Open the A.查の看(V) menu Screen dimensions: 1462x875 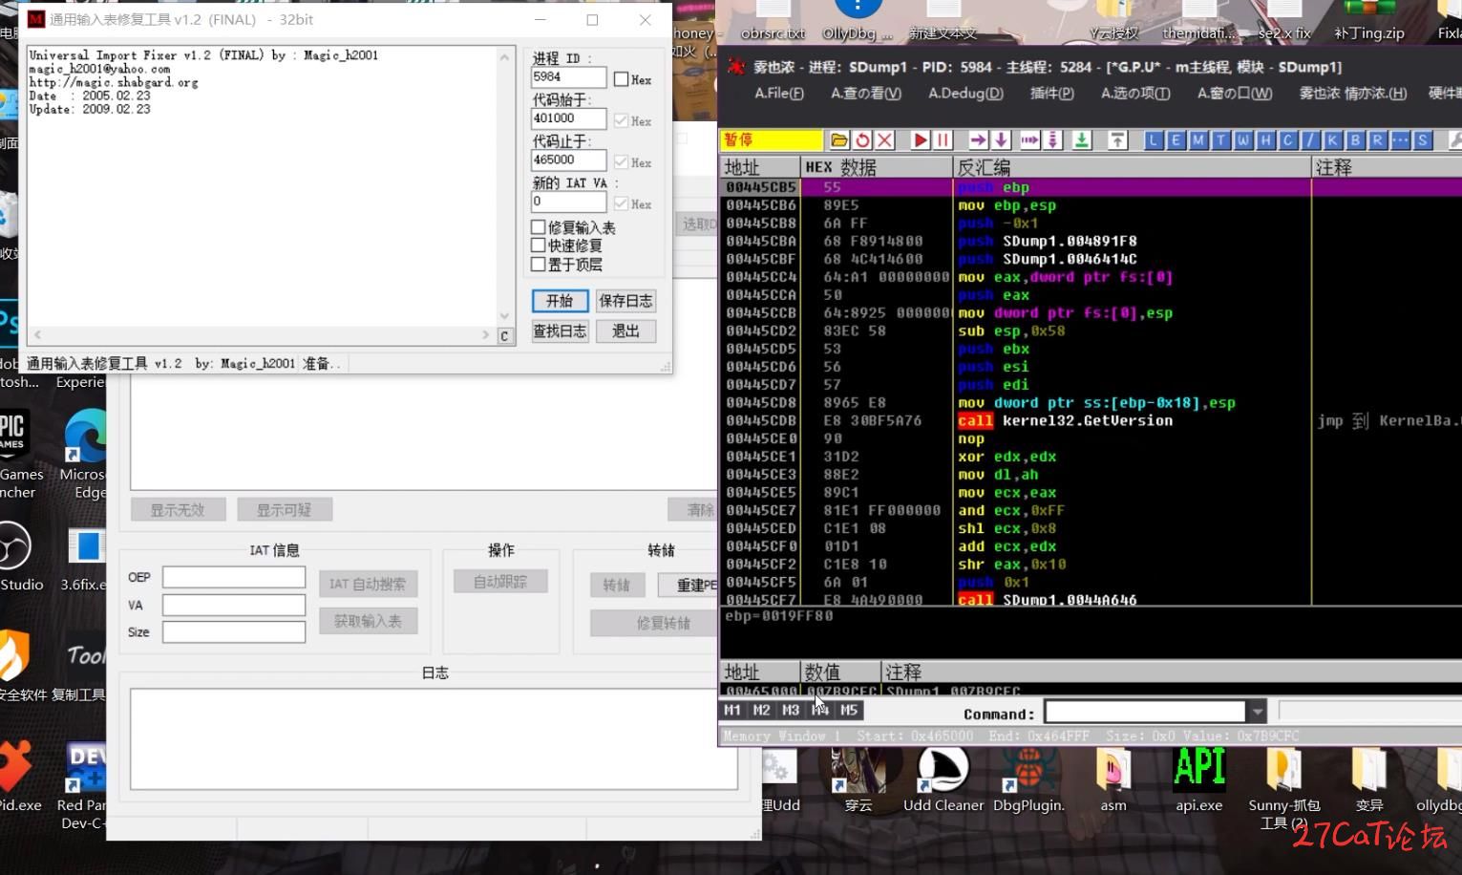pos(866,94)
